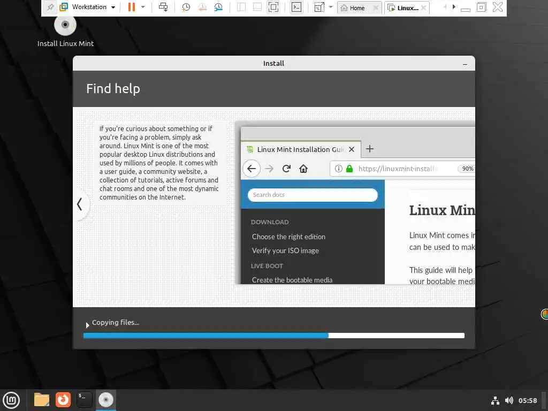Launch Firefox from the panel
The width and height of the screenshot is (548, 411).
click(63, 400)
